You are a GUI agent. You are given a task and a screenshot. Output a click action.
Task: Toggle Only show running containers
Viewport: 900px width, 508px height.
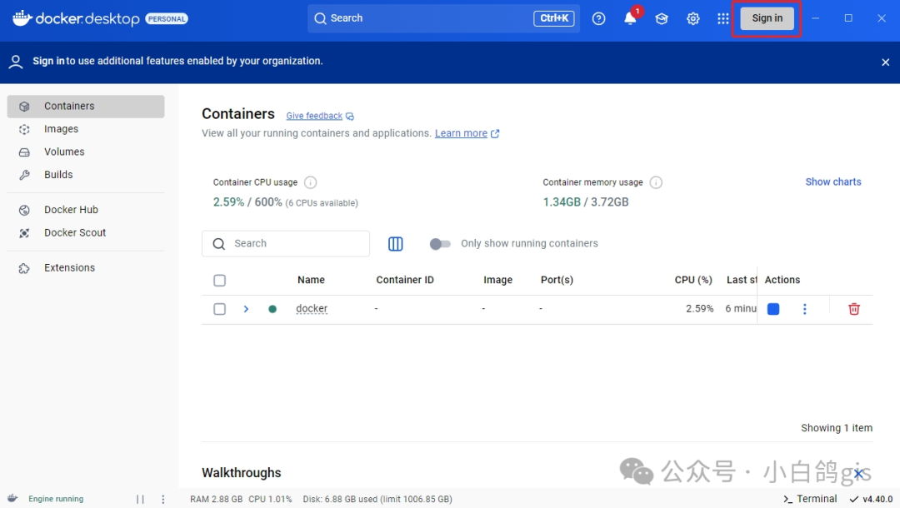pyautogui.click(x=440, y=244)
